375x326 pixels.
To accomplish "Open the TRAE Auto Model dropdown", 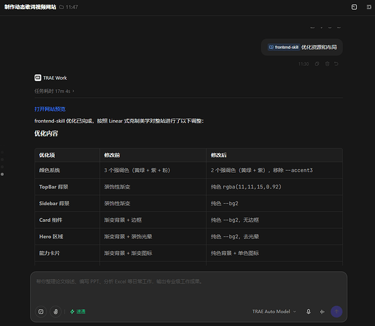I will click(274, 312).
